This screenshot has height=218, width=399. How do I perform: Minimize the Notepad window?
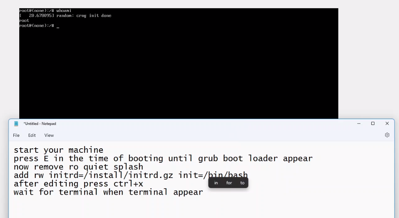point(359,123)
